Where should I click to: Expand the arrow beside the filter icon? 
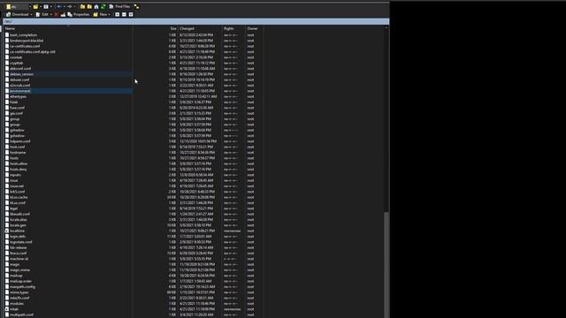point(51,6)
